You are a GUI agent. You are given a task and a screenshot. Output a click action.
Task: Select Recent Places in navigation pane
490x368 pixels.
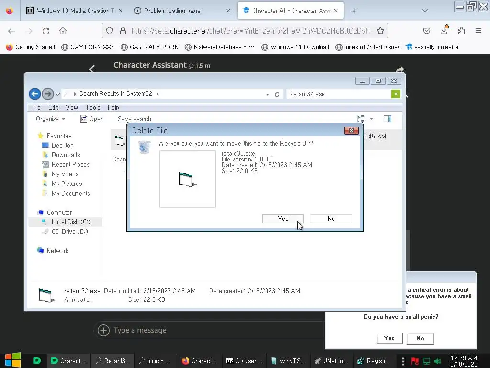click(70, 165)
